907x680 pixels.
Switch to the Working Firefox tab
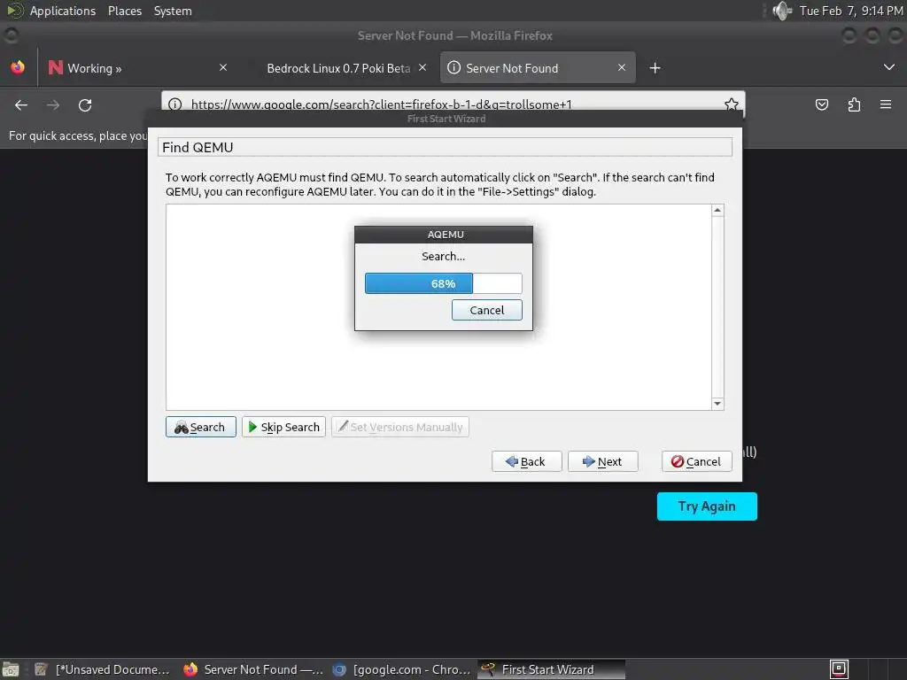tap(139, 68)
